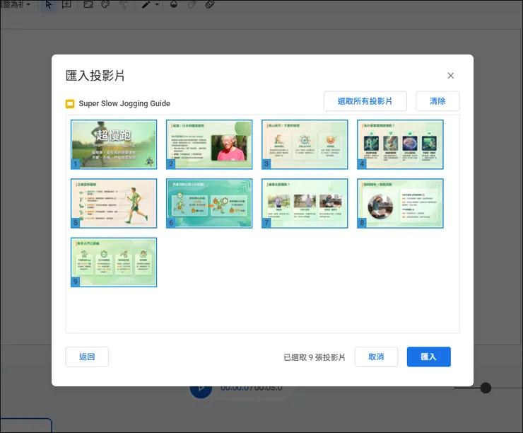Image resolution: width=523 pixels, height=433 pixels.
Task: Click the yellow Slides file icon beside Super Slow Jogging Guide
Action: pyautogui.click(x=70, y=104)
